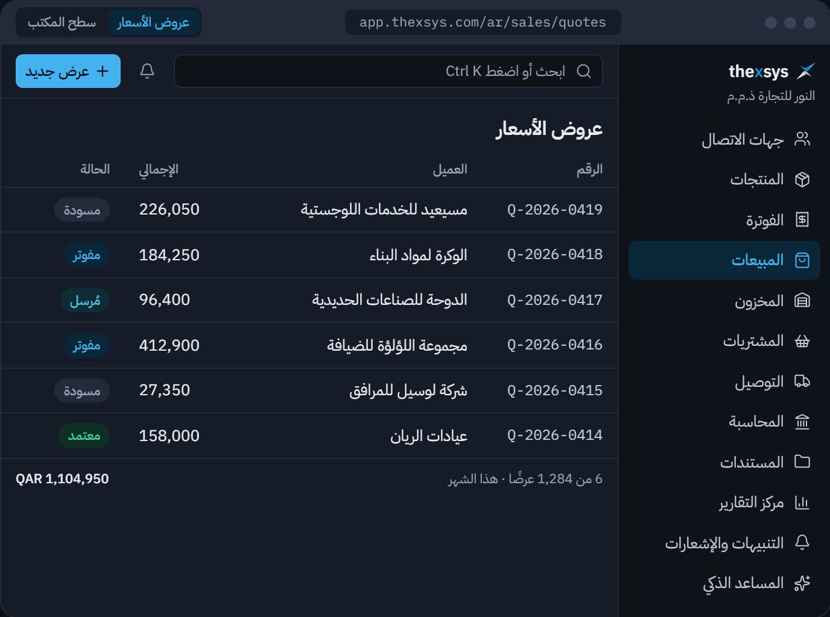The height and width of the screenshot is (617, 830).
Task: Click the amount 27,350
Action: click(164, 390)
